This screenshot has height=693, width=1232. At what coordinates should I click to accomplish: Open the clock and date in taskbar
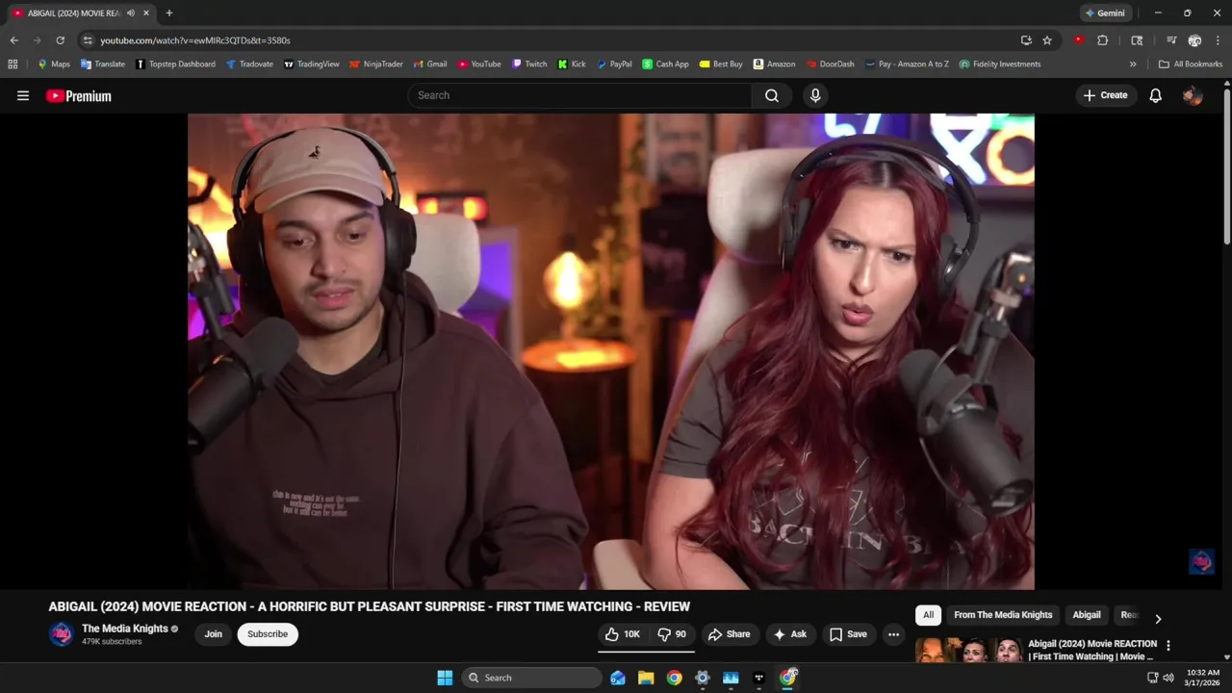(1203, 678)
